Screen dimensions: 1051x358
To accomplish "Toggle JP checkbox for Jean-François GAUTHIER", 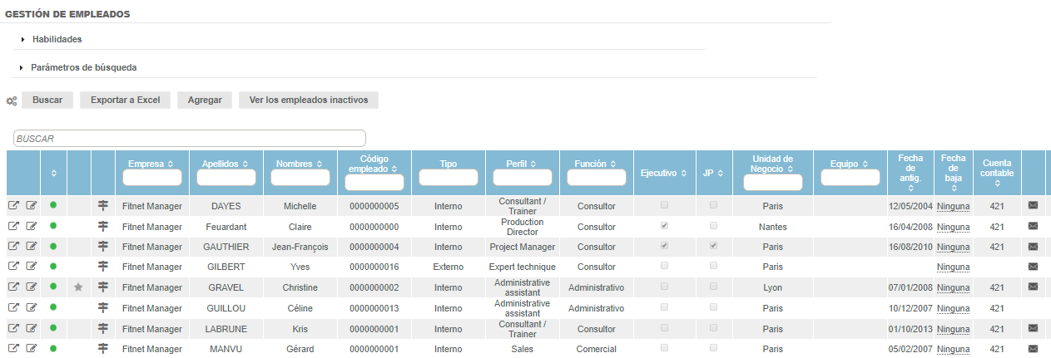I will click(x=713, y=247).
